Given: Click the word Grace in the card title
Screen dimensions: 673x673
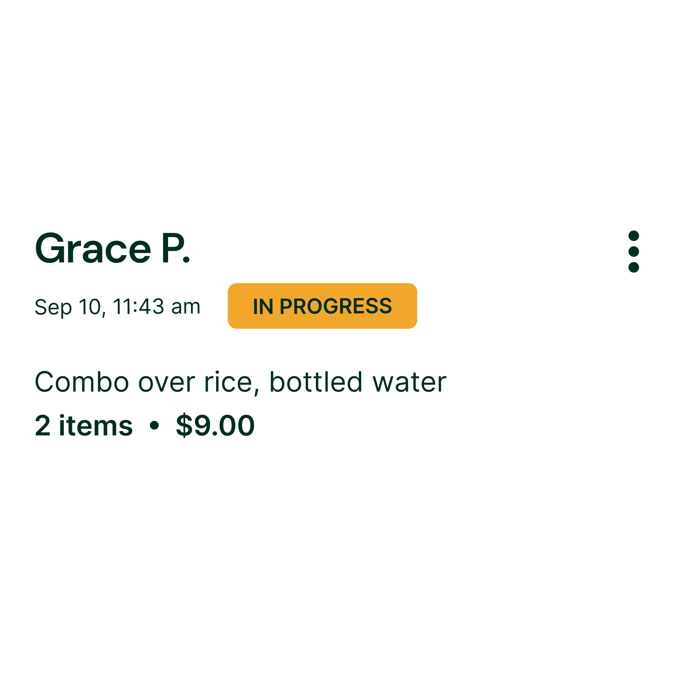Looking at the screenshot, I should [93, 249].
